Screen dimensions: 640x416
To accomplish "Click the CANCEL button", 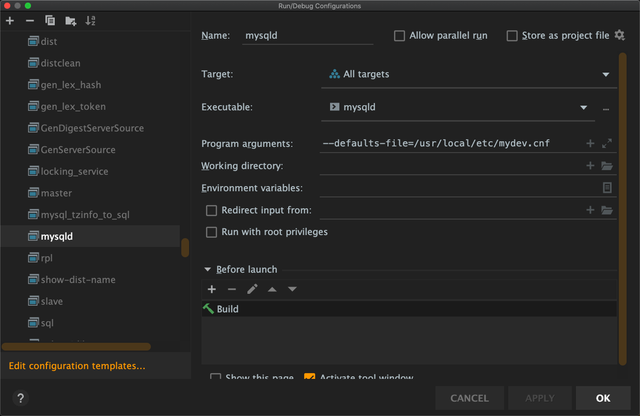I will (470, 398).
